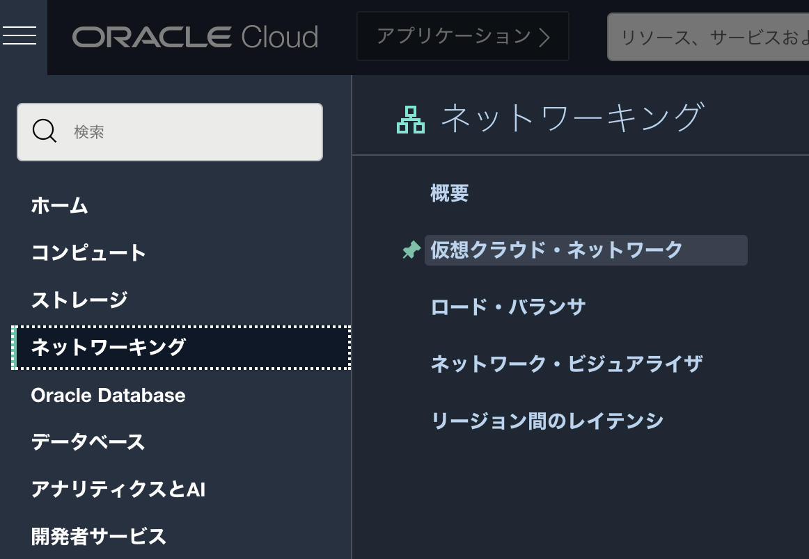Select the ネットワーキング menu item
The height and width of the screenshot is (559, 809).
pyautogui.click(x=109, y=347)
